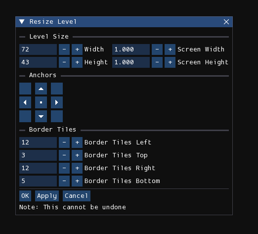Click the Screen Height label text
This screenshot has height=234, width=258.
coord(203,62)
